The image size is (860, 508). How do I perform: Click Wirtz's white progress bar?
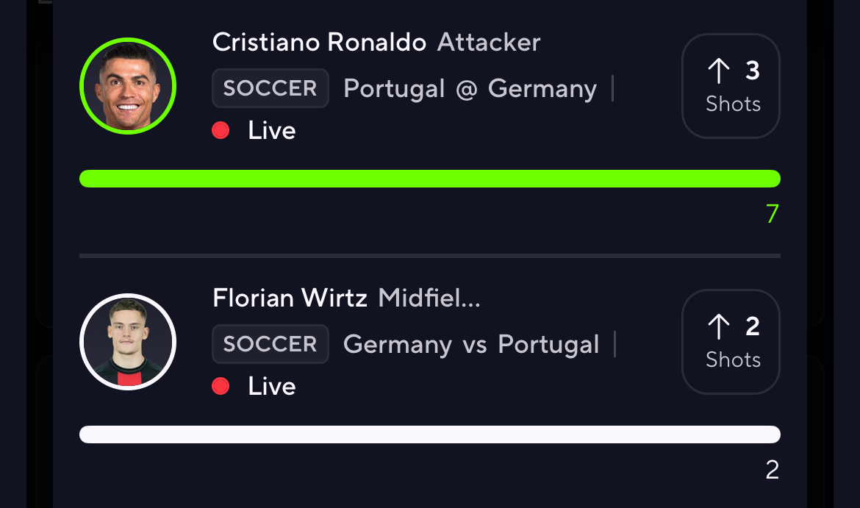pos(429,434)
